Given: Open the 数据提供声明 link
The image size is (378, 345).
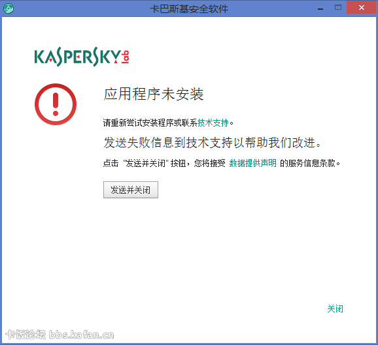Looking at the screenshot, I should (252, 163).
